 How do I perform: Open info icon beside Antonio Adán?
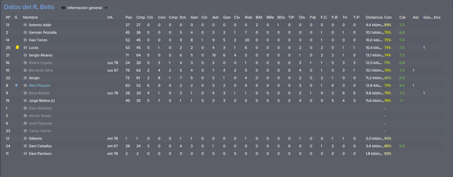click(25, 25)
